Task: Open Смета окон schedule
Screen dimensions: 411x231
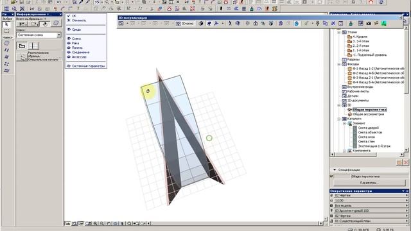Action: (x=367, y=137)
